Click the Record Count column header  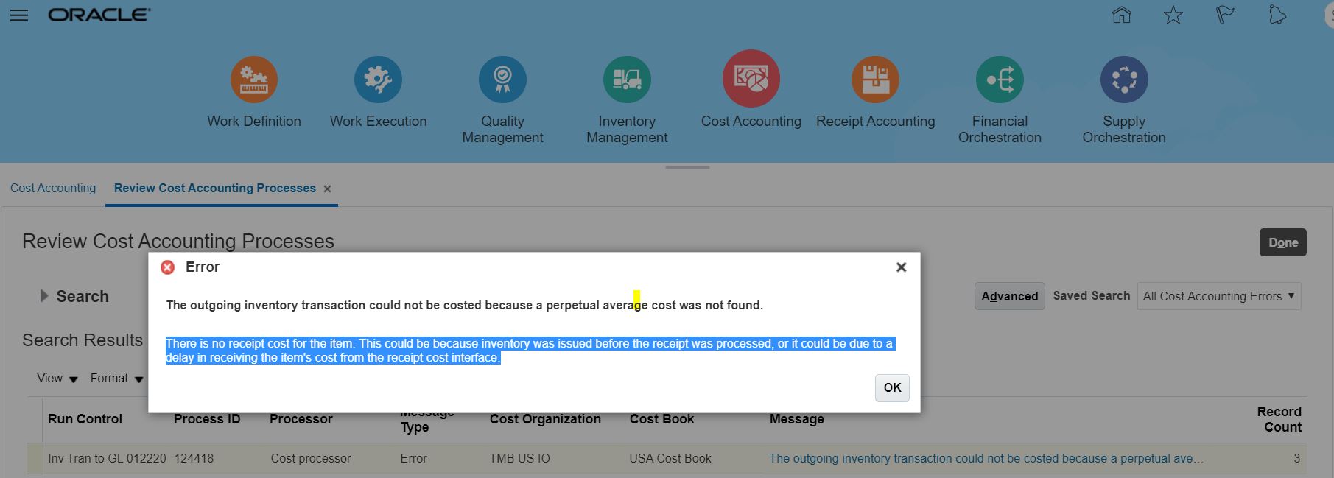click(x=1279, y=419)
